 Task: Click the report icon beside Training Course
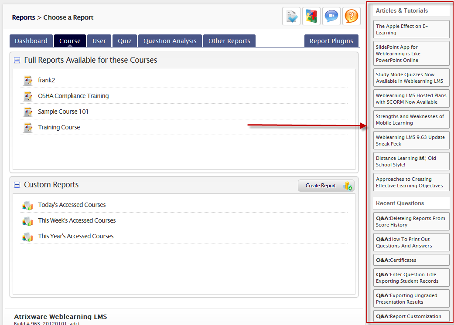[28, 128]
